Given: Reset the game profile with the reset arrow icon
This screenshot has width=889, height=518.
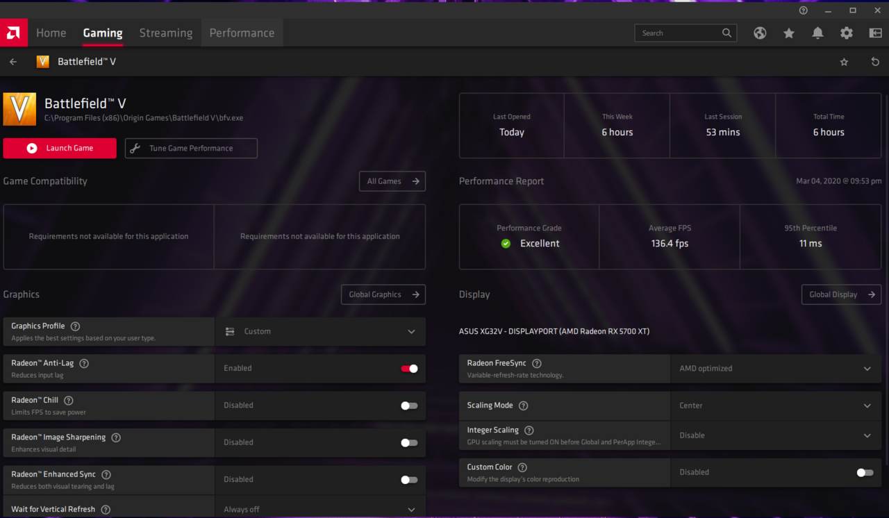Looking at the screenshot, I should [x=875, y=62].
